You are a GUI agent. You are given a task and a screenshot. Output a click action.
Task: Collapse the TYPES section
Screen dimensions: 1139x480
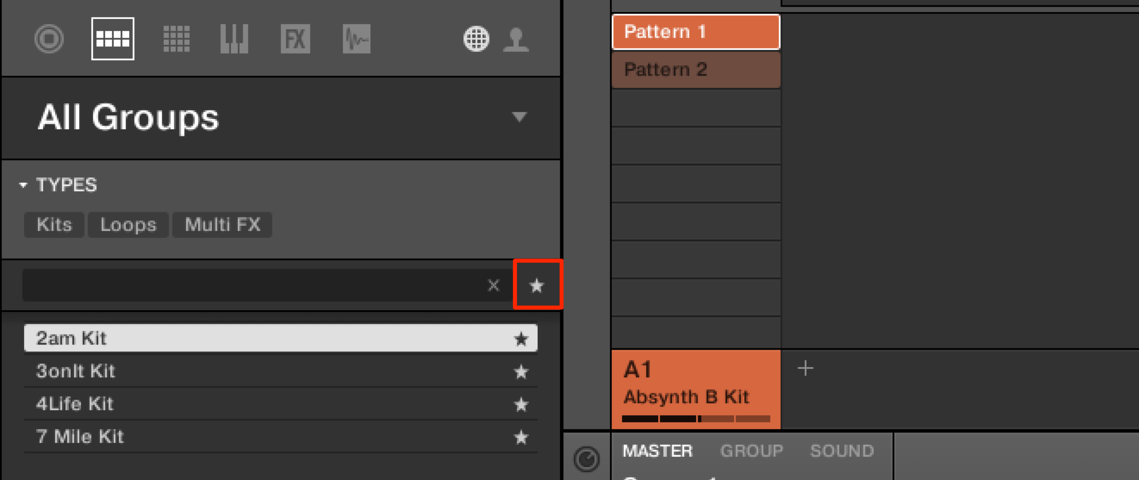coord(23,185)
